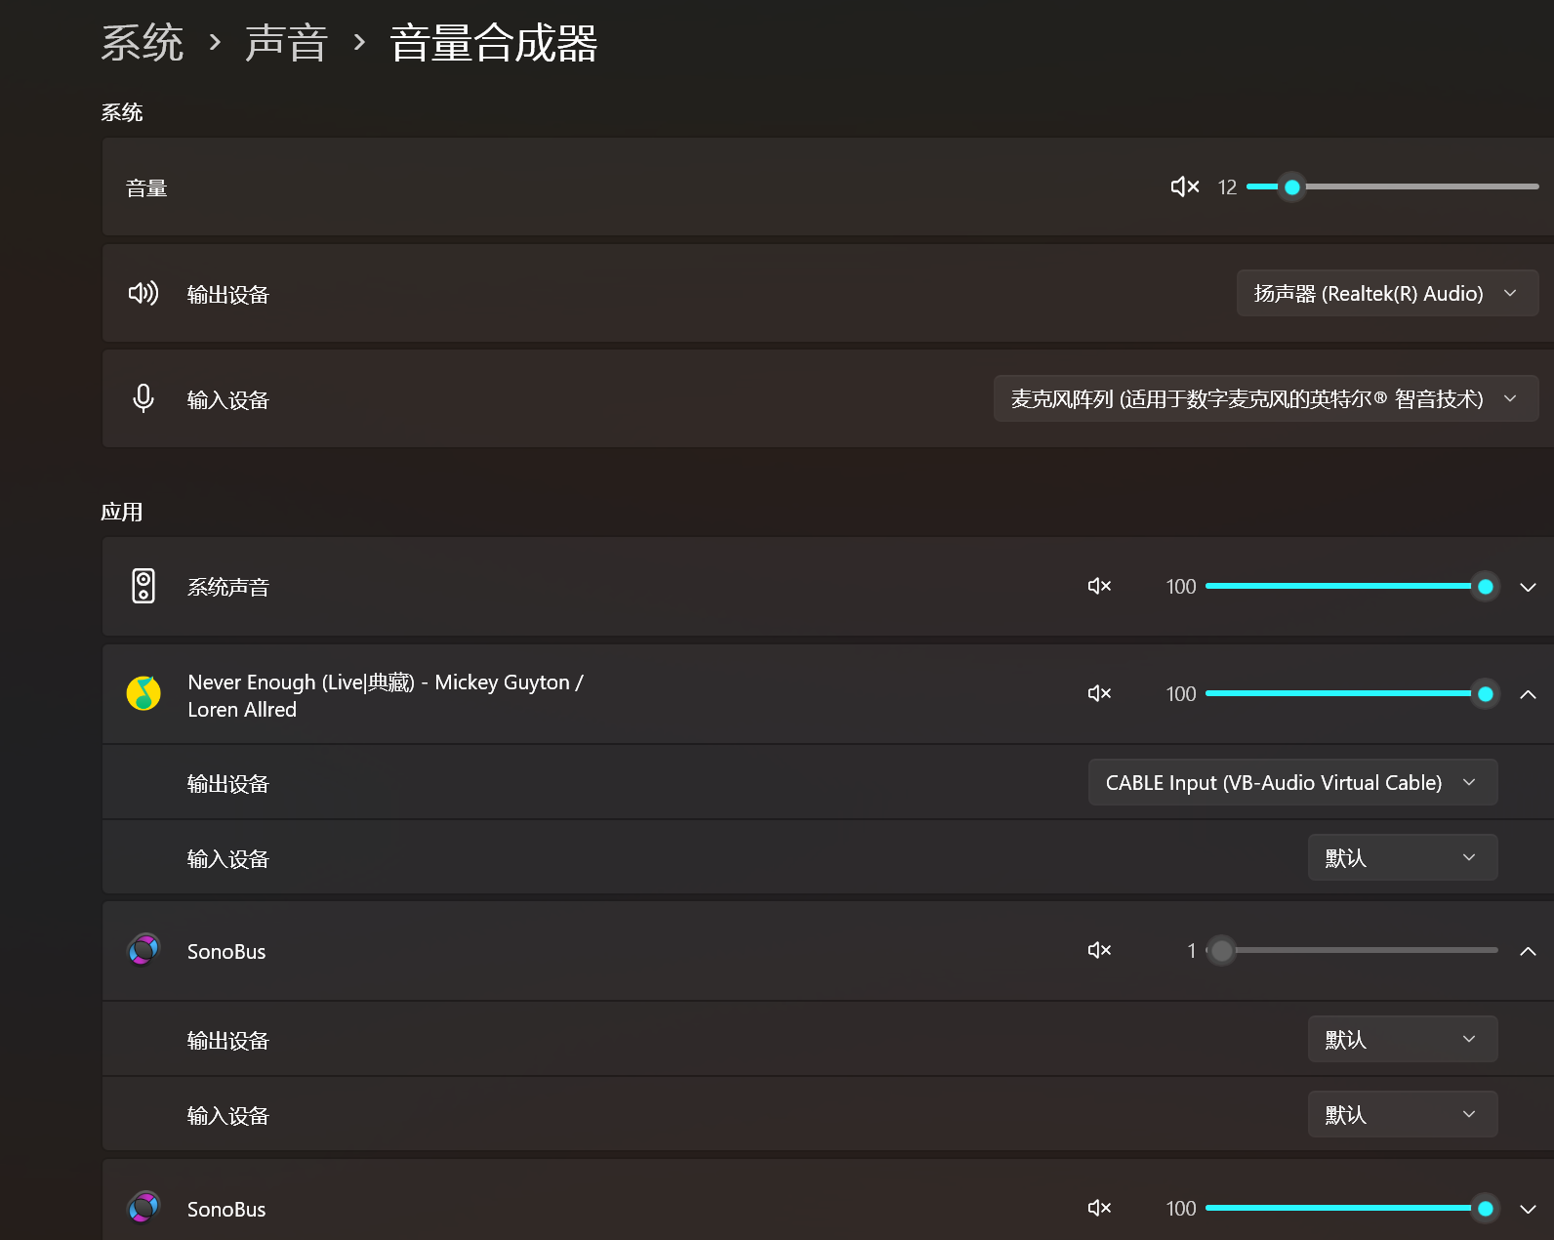Click the second SonoBus volume slider
This screenshot has width=1554, height=1240.
tap(1352, 1208)
